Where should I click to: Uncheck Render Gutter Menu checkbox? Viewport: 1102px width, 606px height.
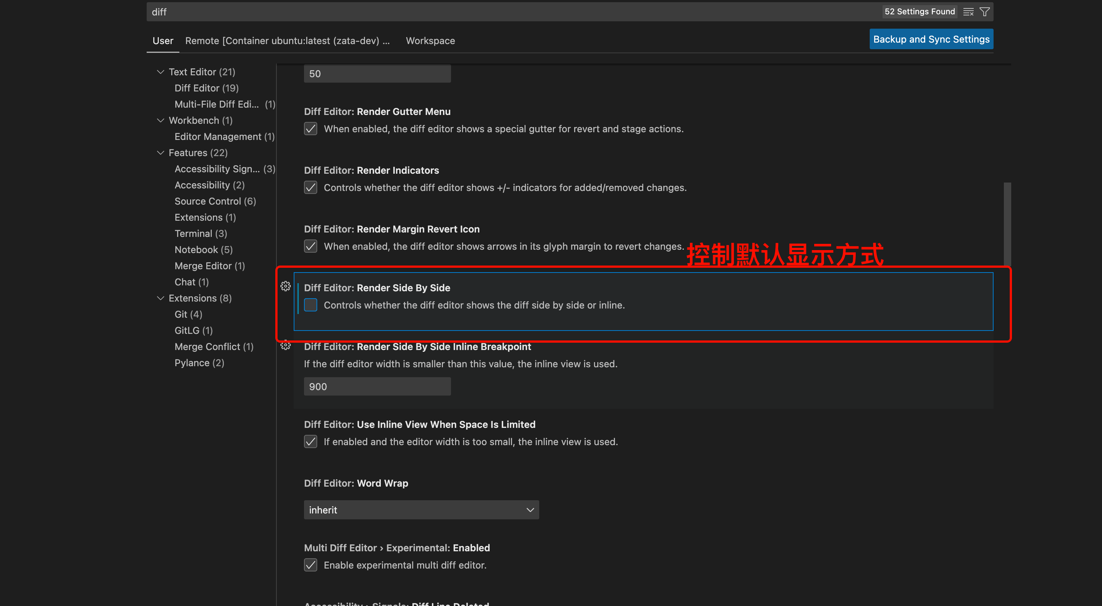coord(311,129)
